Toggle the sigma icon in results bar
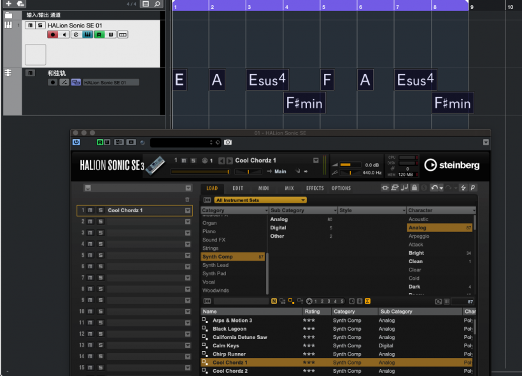Screen dimensions: 522x376 tap(367, 301)
